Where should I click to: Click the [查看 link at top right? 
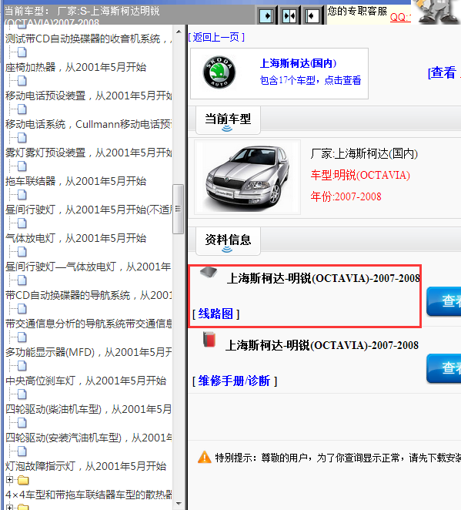(443, 72)
